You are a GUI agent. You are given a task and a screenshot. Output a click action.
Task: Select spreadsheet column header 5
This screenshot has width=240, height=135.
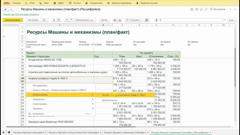tap(156, 25)
